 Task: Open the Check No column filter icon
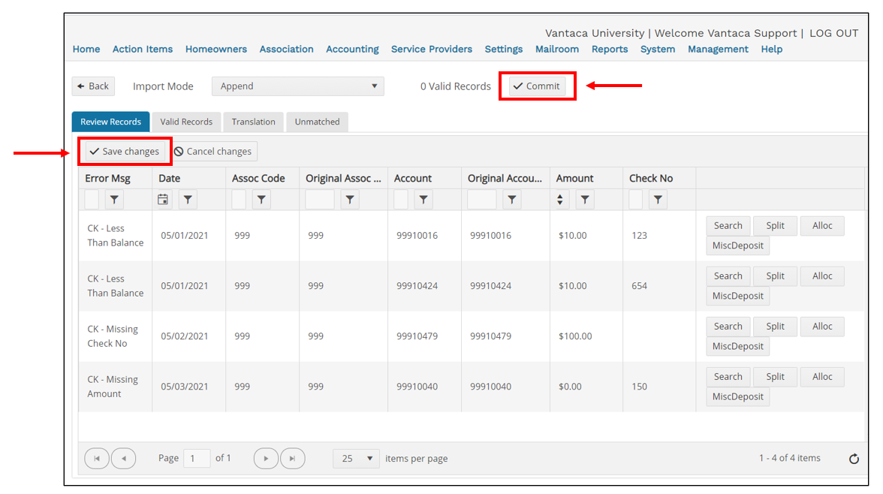tap(658, 200)
